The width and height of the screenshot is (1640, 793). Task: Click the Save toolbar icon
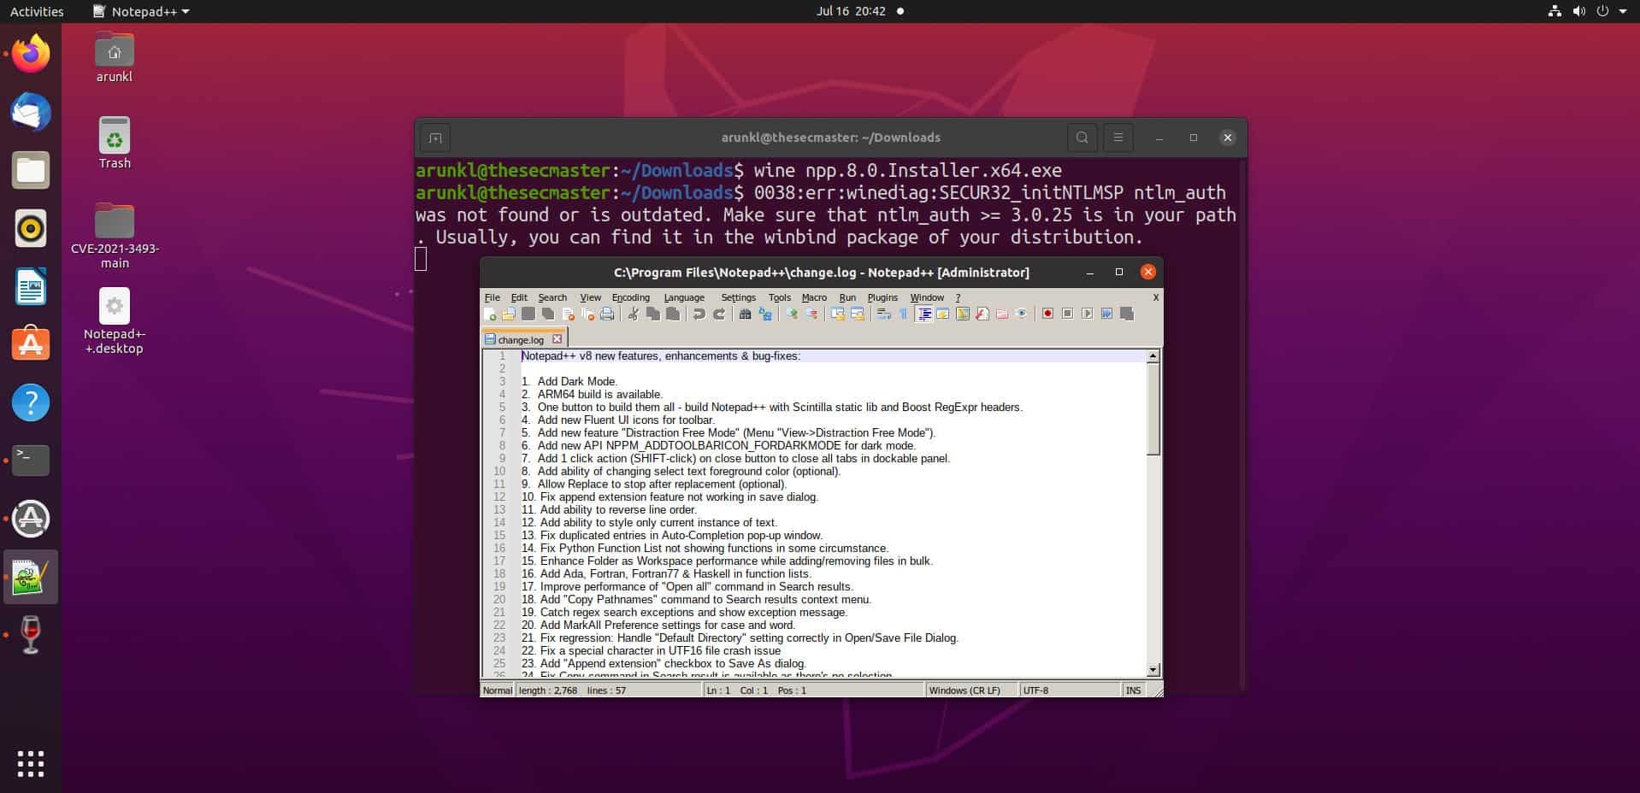pyautogui.click(x=528, y=314)
